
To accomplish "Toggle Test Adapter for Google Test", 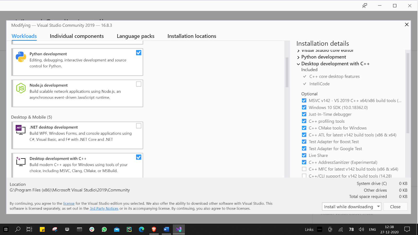I will tap(304, 149).
